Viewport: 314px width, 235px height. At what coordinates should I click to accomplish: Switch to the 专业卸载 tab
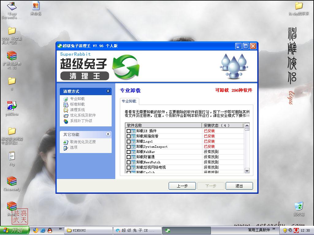pyautogui.click(x=129, y=101)
